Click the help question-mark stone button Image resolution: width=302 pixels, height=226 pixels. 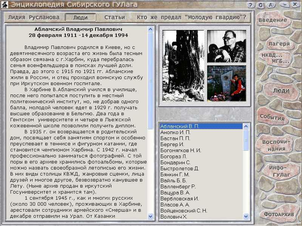coord(250,5)
